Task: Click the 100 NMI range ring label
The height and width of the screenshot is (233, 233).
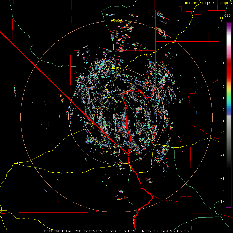Action: [x=116, y=20]
